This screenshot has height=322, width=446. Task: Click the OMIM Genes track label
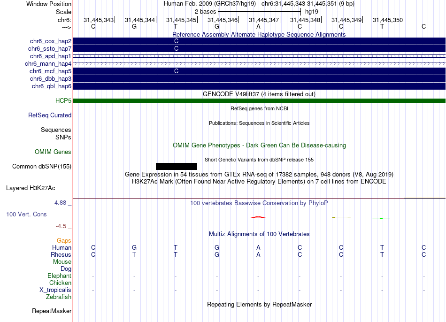(53, 152)
